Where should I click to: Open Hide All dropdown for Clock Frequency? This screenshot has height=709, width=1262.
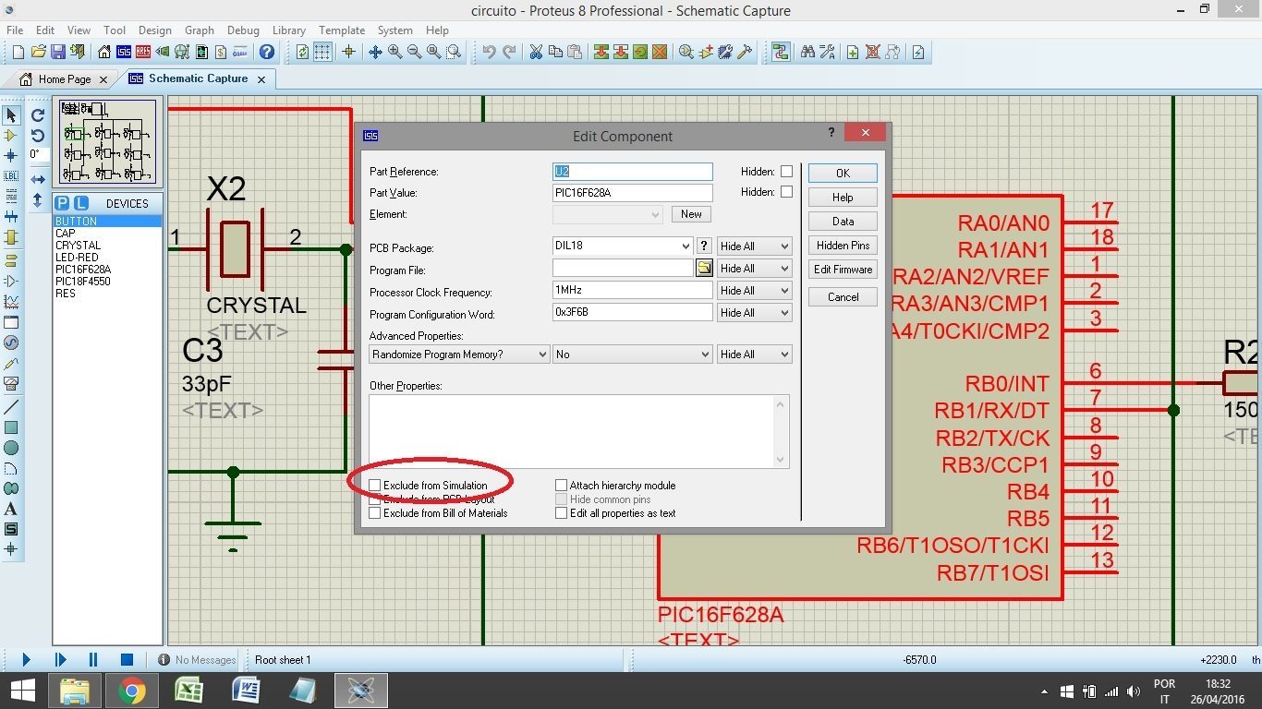tap(755, 290)
